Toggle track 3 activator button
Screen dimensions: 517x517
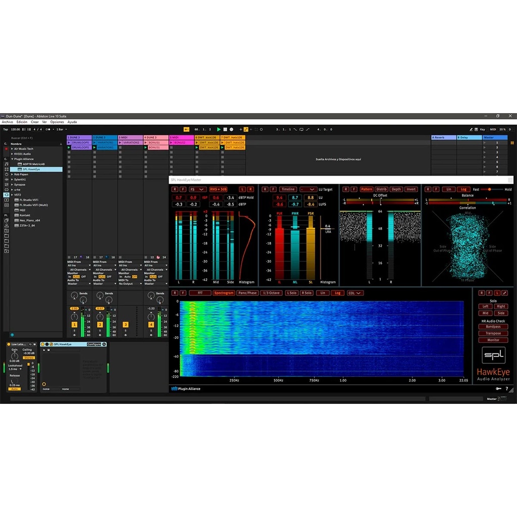126,325
